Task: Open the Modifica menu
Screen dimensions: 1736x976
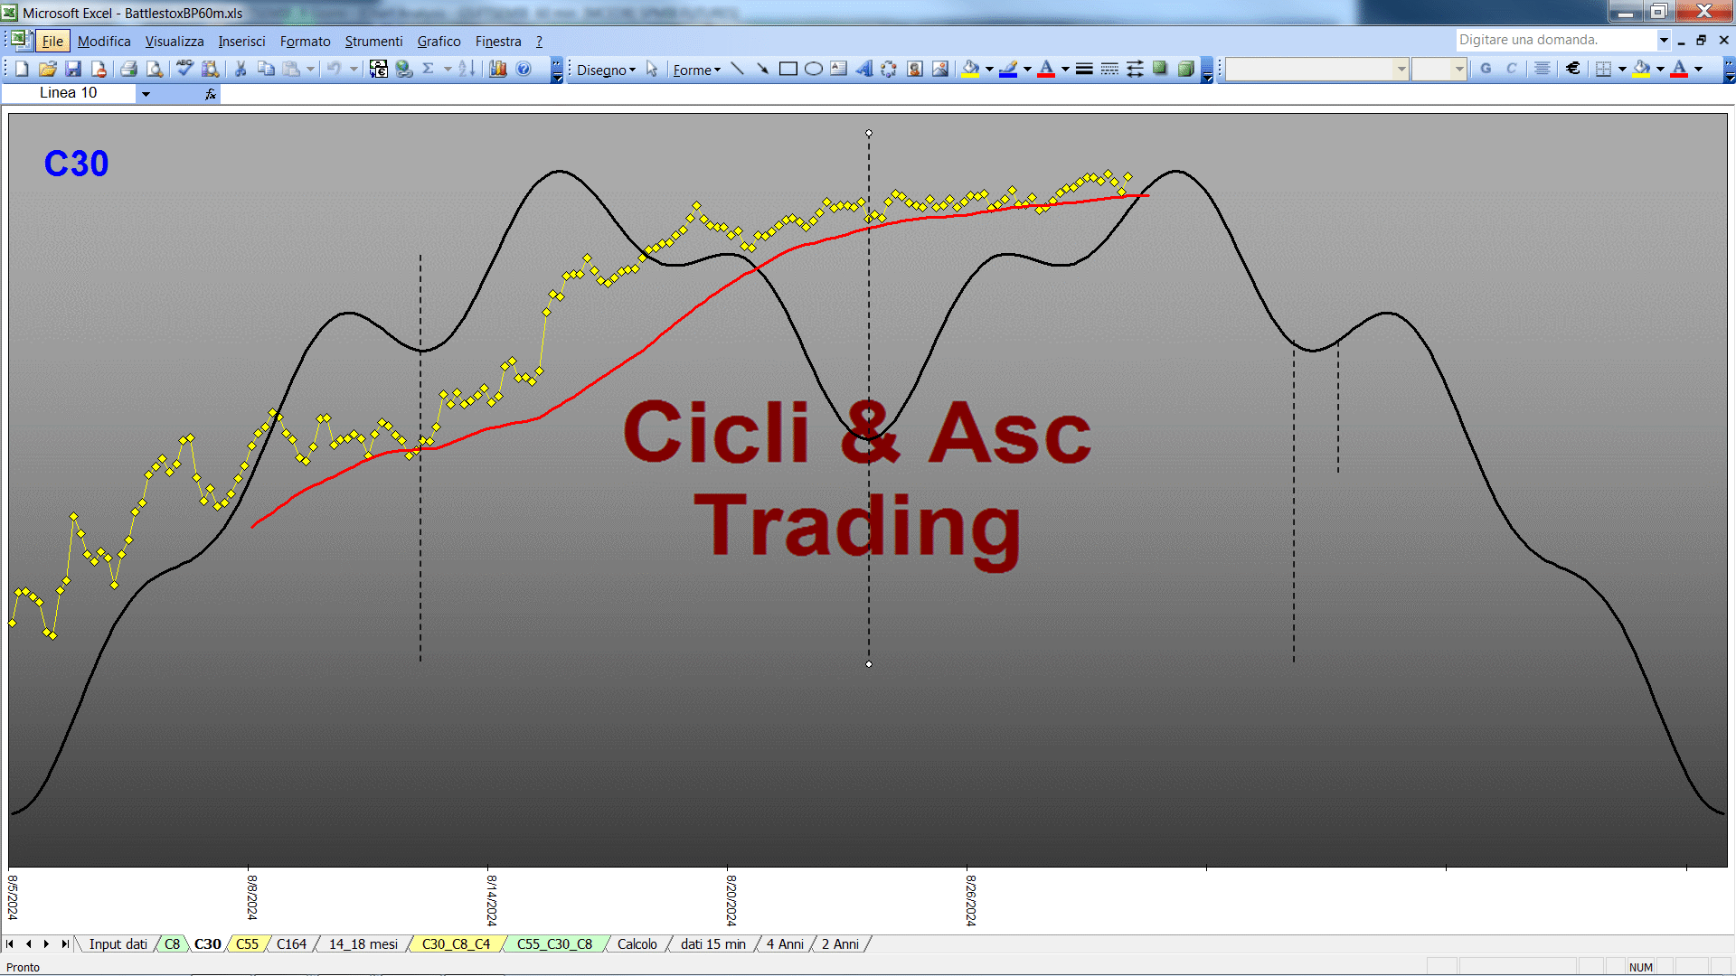Action: 104,41
